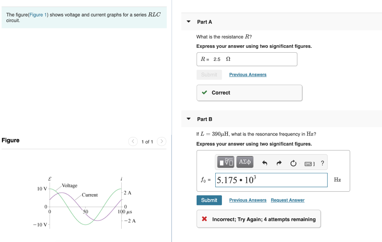This screenshot has width=382, height=242.
Task: Click the green Correct checkmark icon
Action: (x=204, y=93)
